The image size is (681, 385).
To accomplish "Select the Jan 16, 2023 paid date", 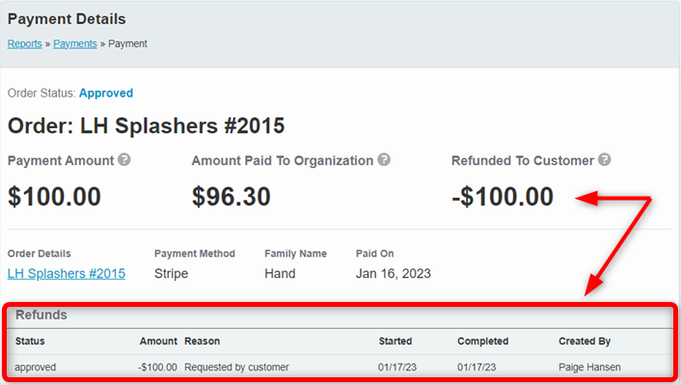I will coord(394,273).
